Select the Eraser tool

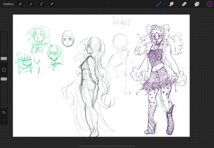pos(184,4)
